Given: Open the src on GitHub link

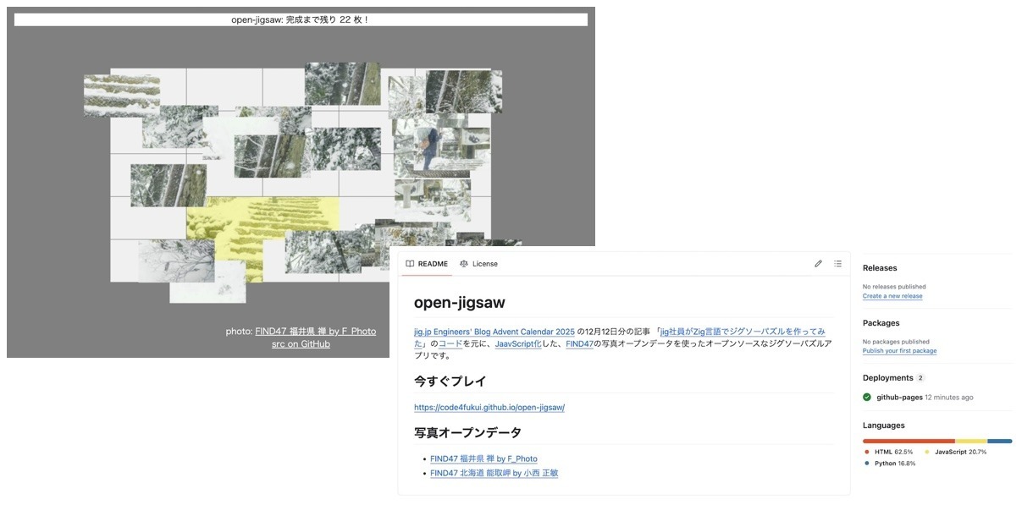Looking at the screenshot, I should (301, 344).
